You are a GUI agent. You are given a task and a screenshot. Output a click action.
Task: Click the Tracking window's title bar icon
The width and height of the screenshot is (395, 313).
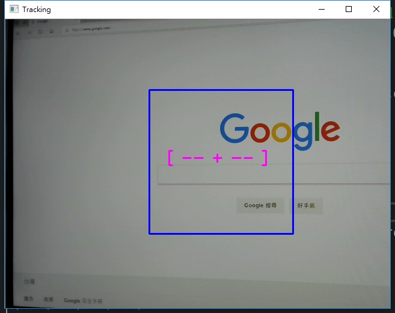pyautogui.click(x=14, y=9)
